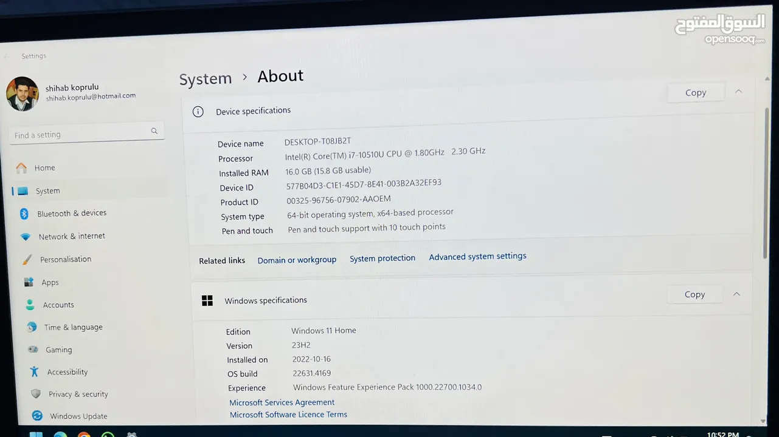The width and height of the screenshot is (779, 437).
Task: Click the 10:52 PM taskbar clock
Action: tap(722, 434)
